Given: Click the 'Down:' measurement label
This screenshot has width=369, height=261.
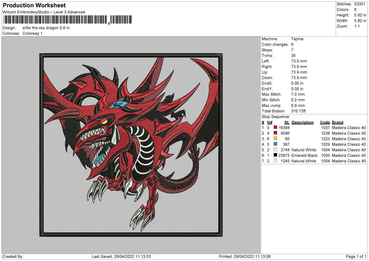Looking at the screenshot, I should [x=267, y=78].
